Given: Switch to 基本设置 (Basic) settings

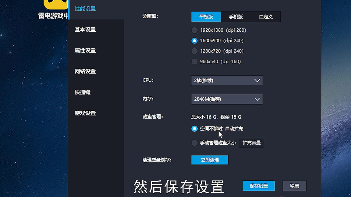Looking at the screenshot, I should point(85,29).
